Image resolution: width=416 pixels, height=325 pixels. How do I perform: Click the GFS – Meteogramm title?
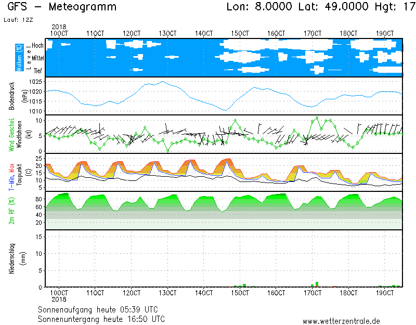coord(62,7)
